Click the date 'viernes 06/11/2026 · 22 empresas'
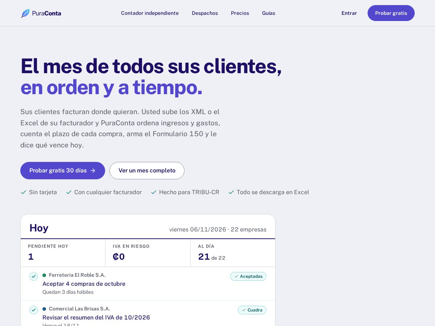 click(x=218, y=230)
